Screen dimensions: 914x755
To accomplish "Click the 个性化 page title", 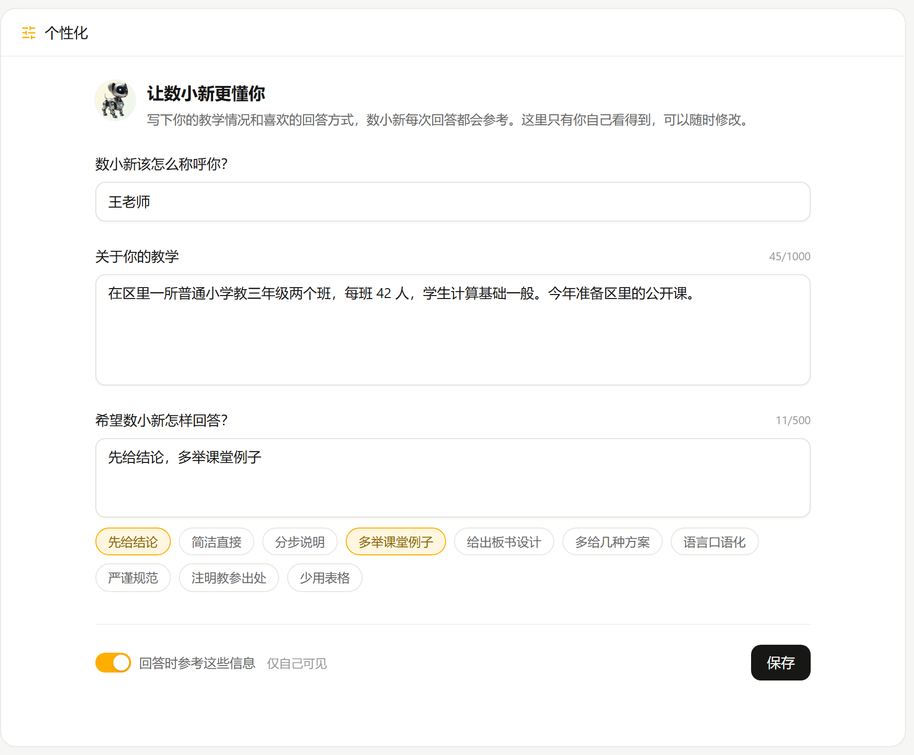I will (66, 33).
